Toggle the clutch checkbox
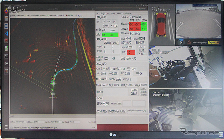 [x=140, y=89]
